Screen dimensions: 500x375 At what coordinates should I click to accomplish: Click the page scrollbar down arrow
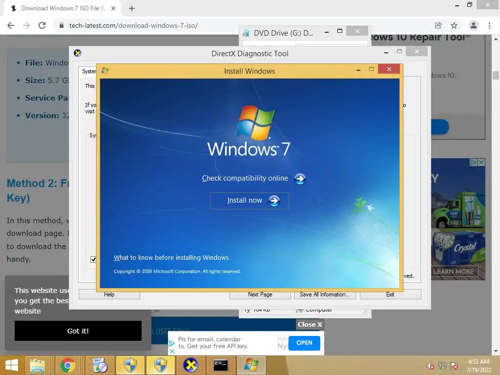click(x=496, y=351)
